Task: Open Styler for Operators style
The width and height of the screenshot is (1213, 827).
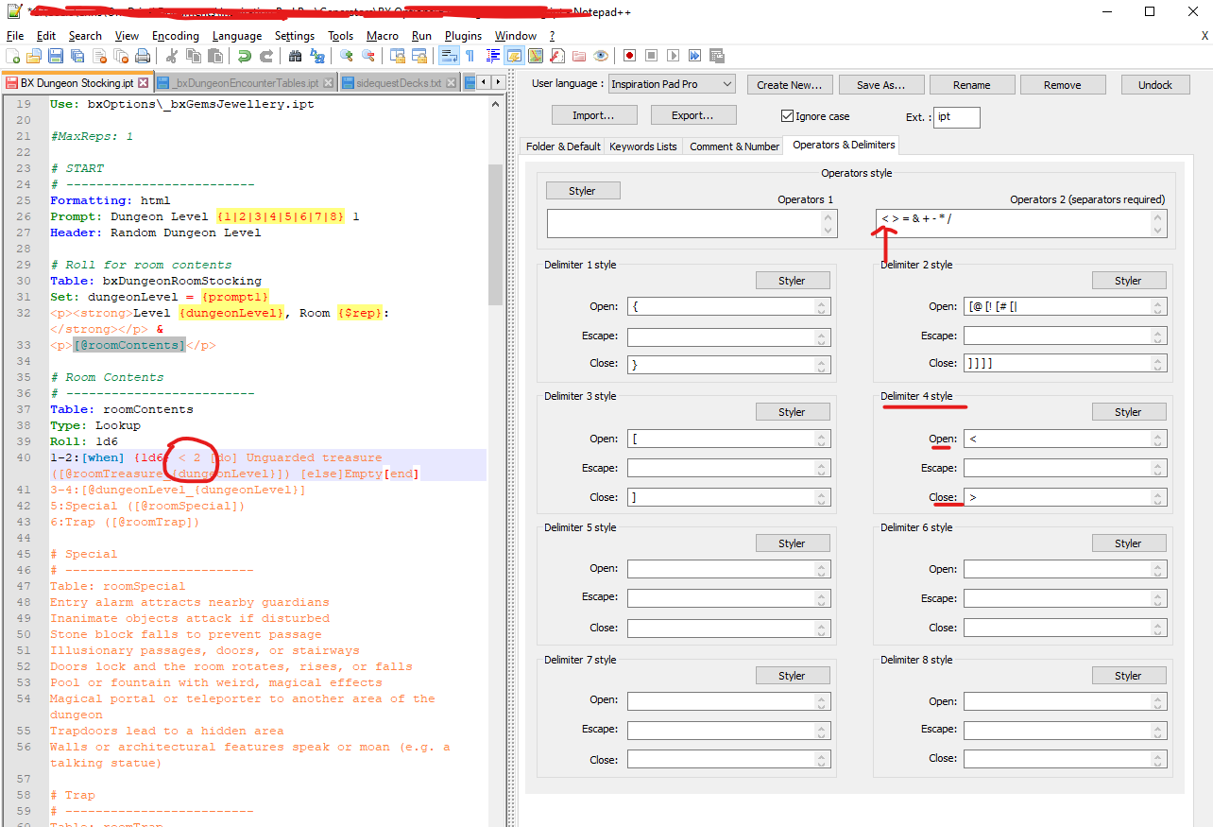Action: click(x=583, y=191)
